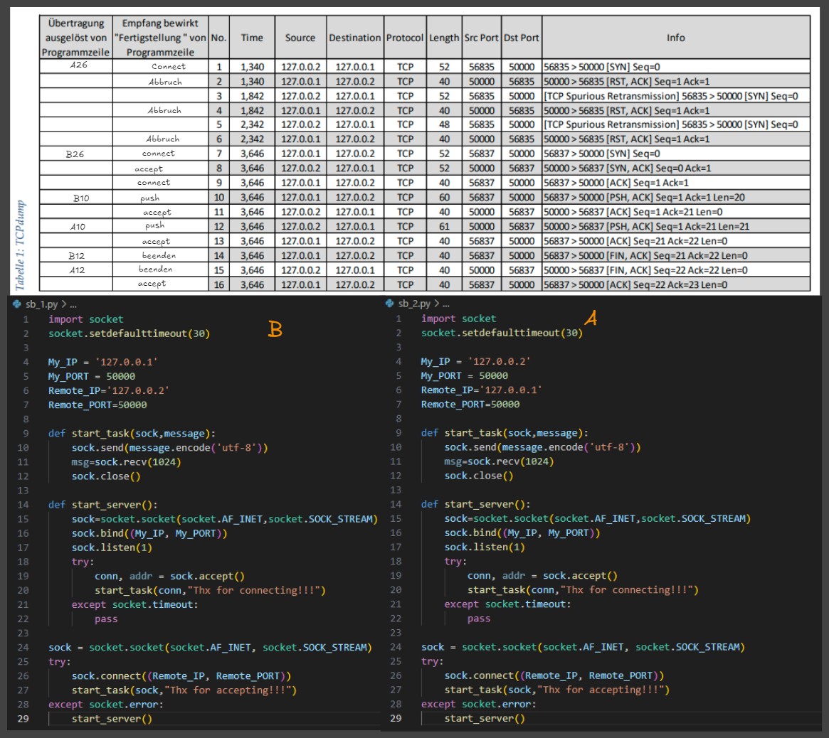Click the line My_IP = '127.0.0.2' in sb_2.py
The height and width of the screenshot is (738, 829).
coord(475,362)
